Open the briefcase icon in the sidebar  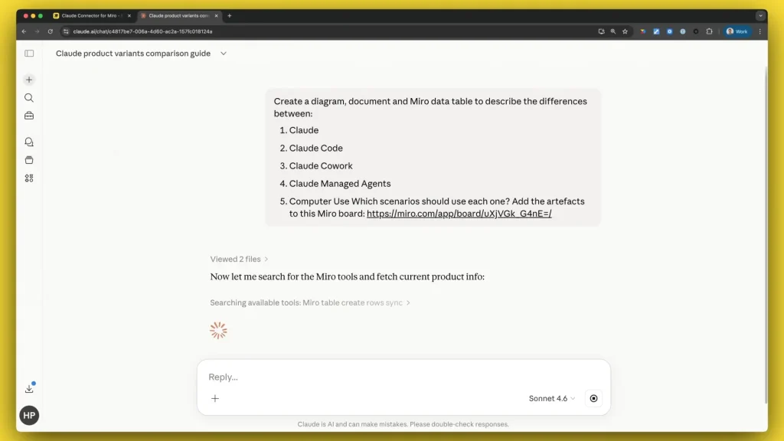point(29,116)
